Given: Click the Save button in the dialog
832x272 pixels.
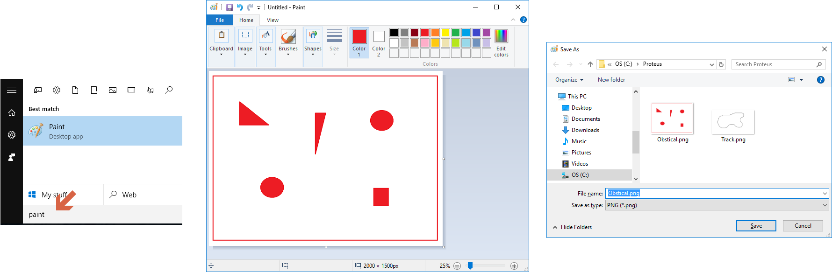Looking at the screenshot, I should [x=756, y=226].
